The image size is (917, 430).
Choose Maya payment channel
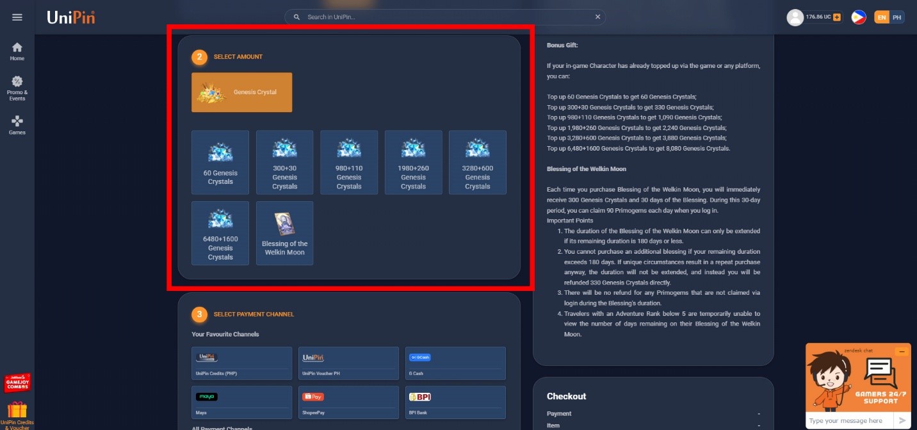pyautogui.click(x=242, y=402)
